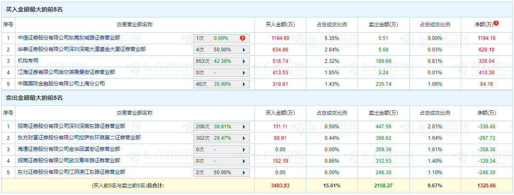514x195 pixels.
Task: Open 华泰证券深圳深南大道基金大厦证券营业部 link
Action: tap(82, 49)
